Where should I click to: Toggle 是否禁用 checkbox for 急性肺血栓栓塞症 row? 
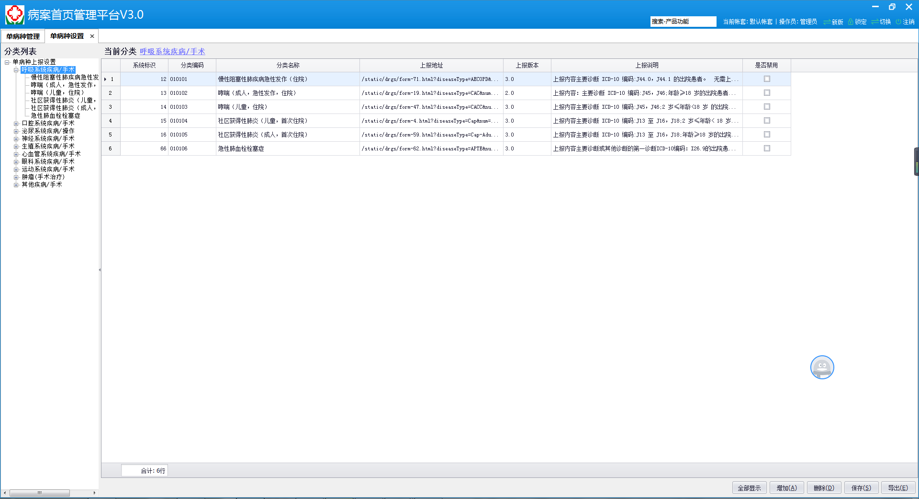click(767, 148)
